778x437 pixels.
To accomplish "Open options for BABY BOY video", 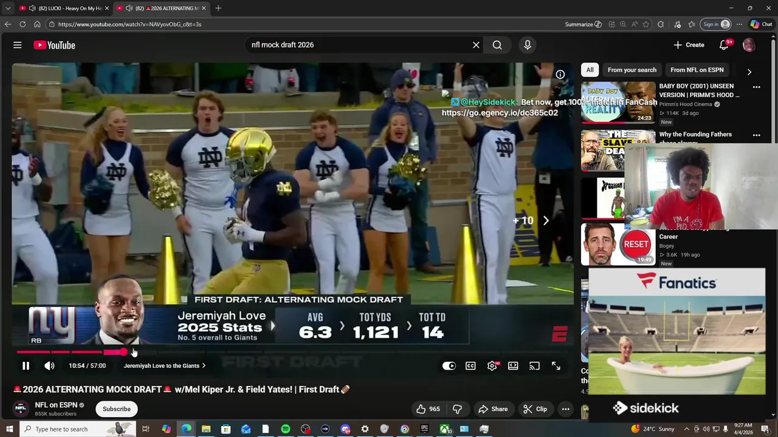I will (757, 87).
